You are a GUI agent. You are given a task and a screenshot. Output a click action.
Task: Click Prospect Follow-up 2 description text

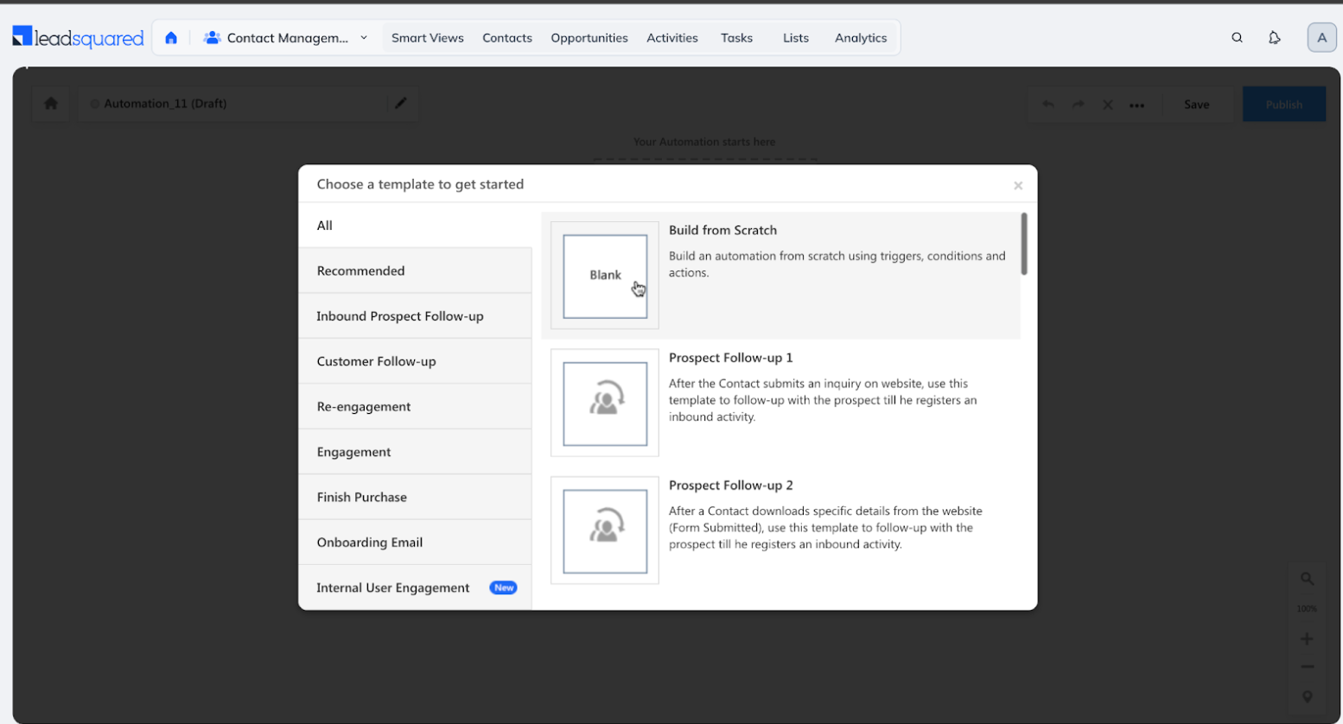pos(825,528)
